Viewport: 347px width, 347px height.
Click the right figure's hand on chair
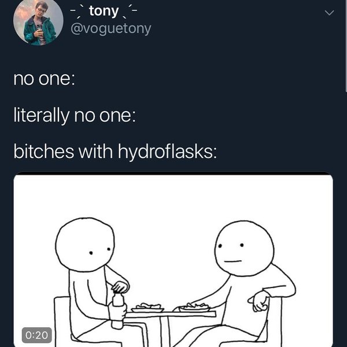pos(261,300)
